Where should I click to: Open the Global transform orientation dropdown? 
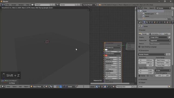point(72,87)
